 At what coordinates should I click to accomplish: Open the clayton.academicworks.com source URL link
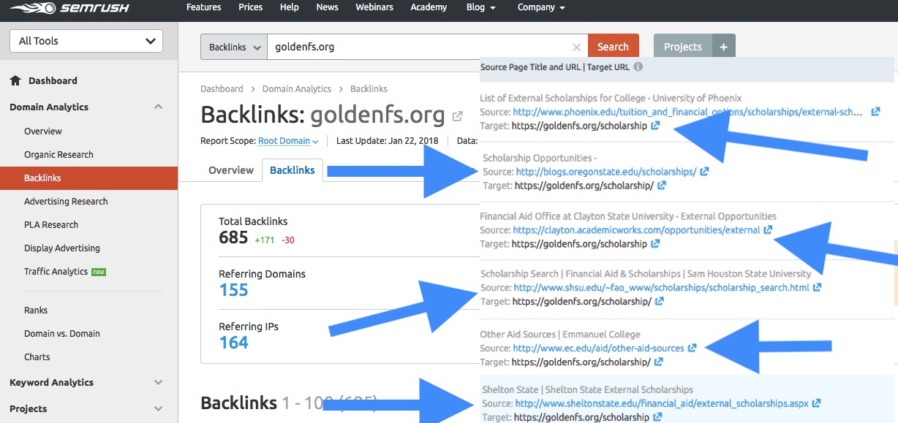636,230
